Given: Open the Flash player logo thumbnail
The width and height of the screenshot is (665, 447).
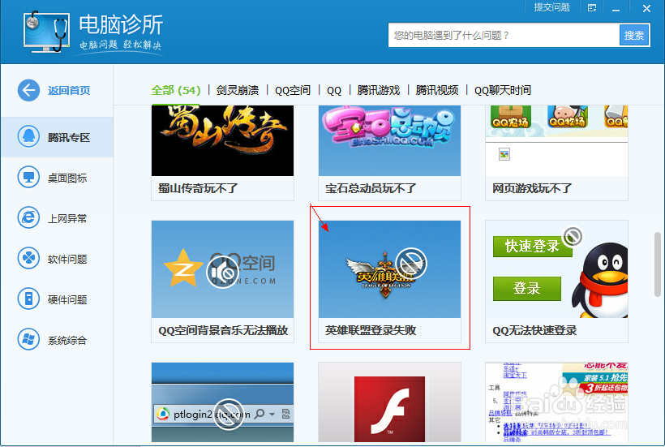Looking at the screenshot, I should click(389, 402).
